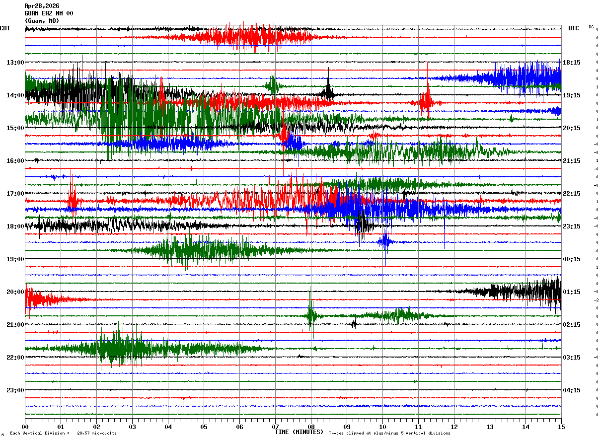This screenshot has width=601, height=440.
Task: Click minute tick 00 on the time axis
Action: (25, 427)
